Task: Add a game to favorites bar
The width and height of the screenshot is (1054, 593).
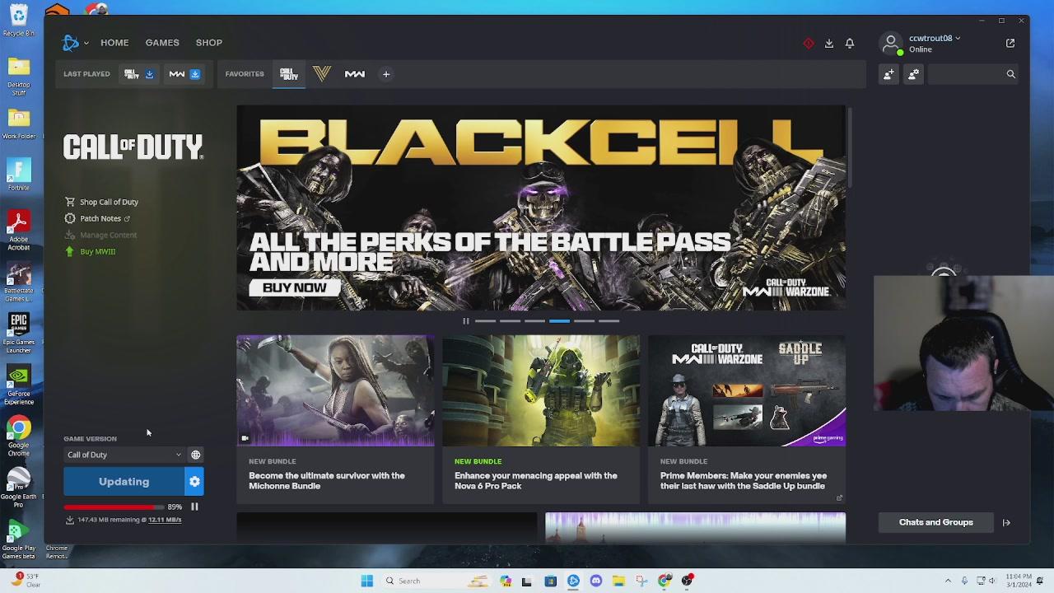Action: [385, 74]
